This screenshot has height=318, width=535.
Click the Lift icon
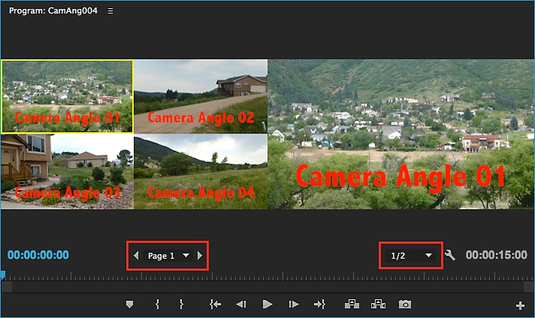351,304
